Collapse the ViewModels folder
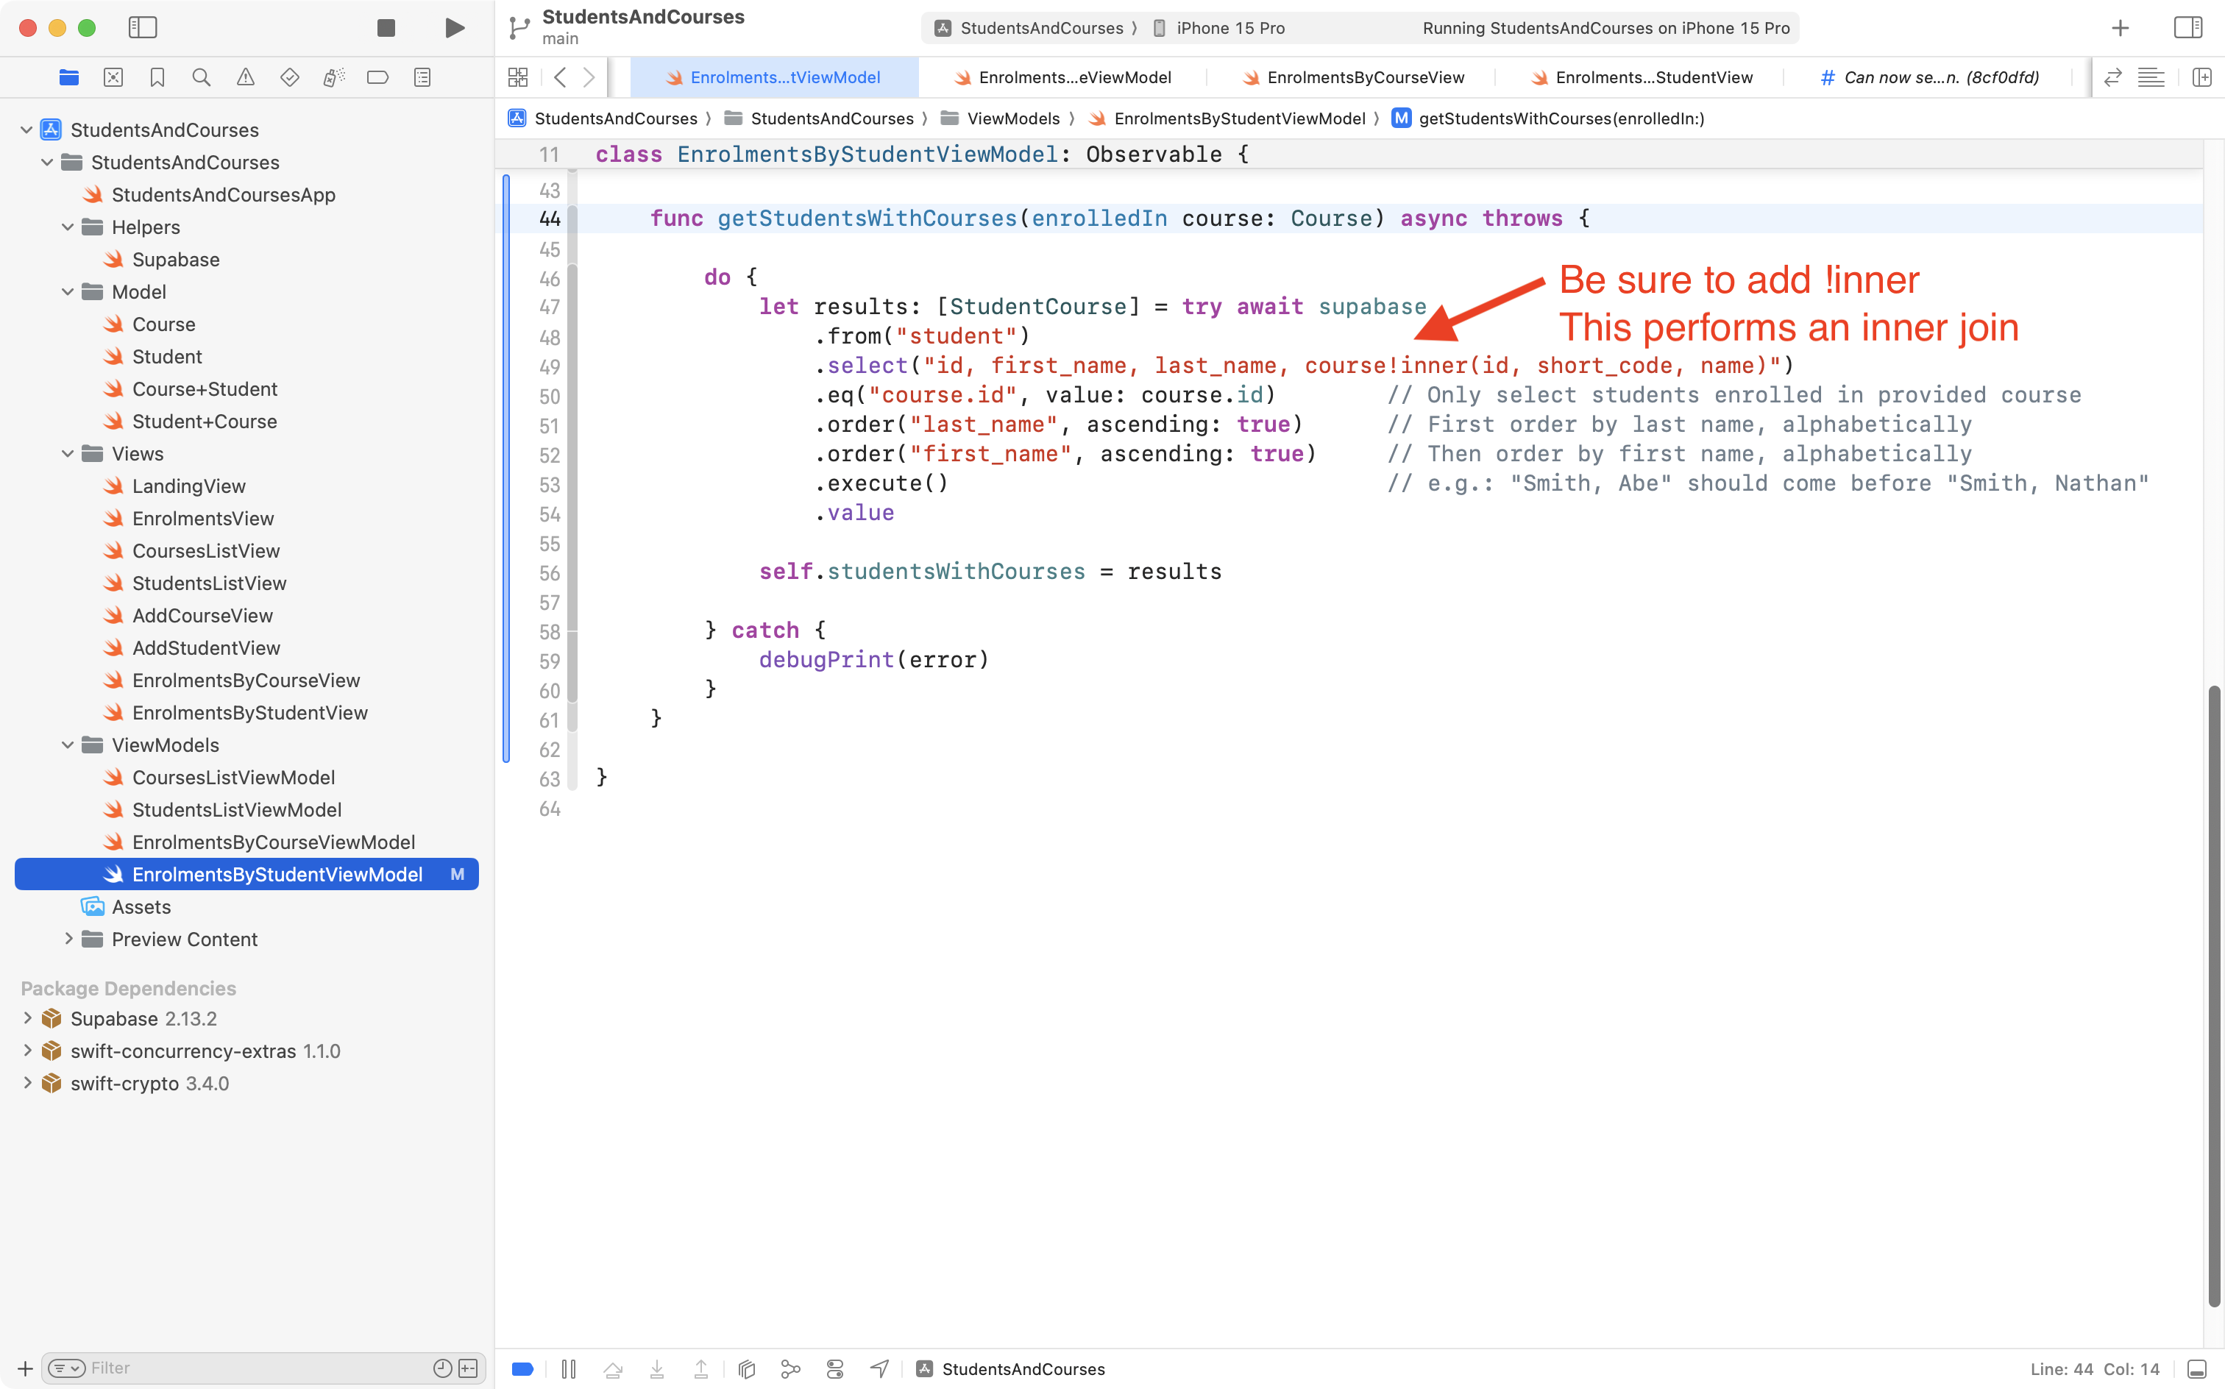2225x1389 pixels. (68, 745)
